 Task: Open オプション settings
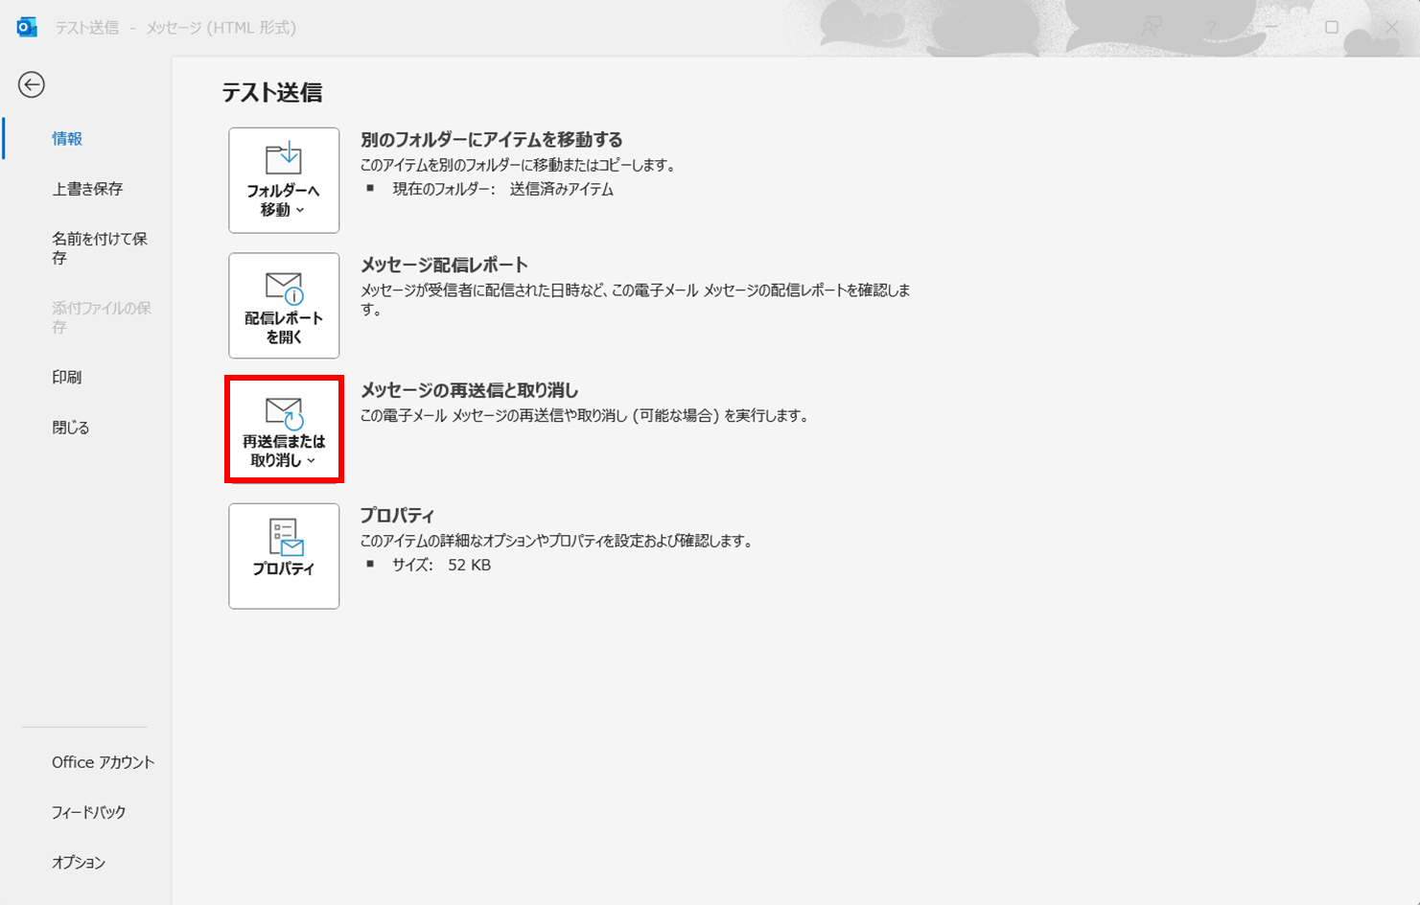pos(79,863)
